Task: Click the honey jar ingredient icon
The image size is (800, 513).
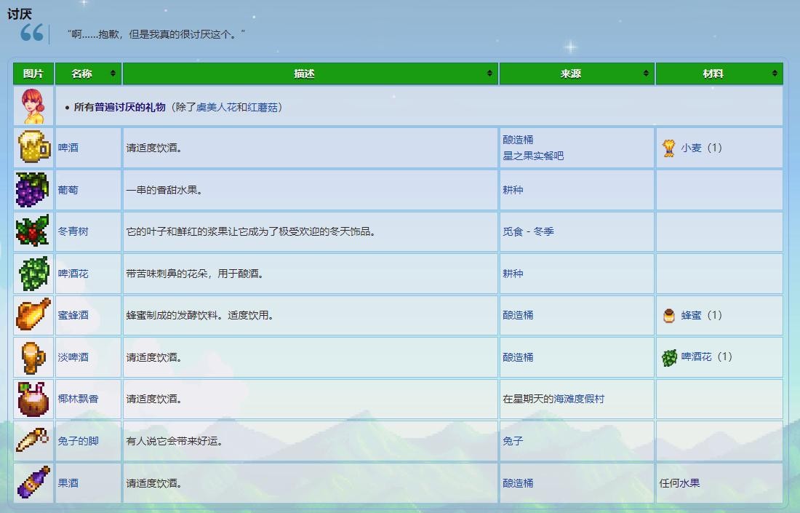Action: 668,315
